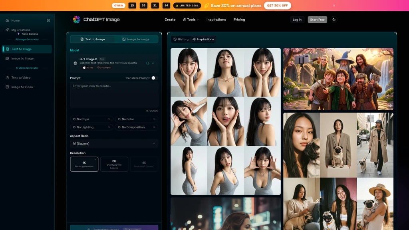Click the ChatGPT Image logo icon

[76, 20]
